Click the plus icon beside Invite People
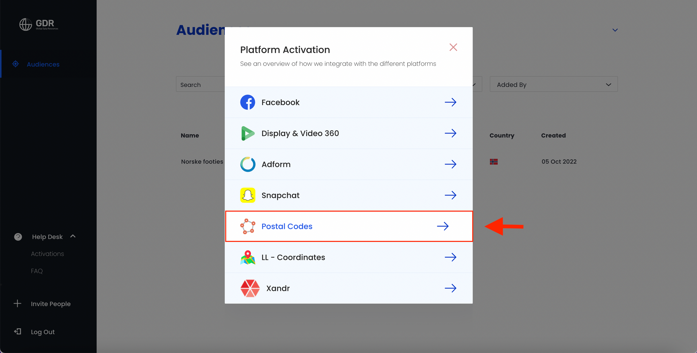Screen dimensions: 697x353 pyautogui.click(x=17, y=304)
